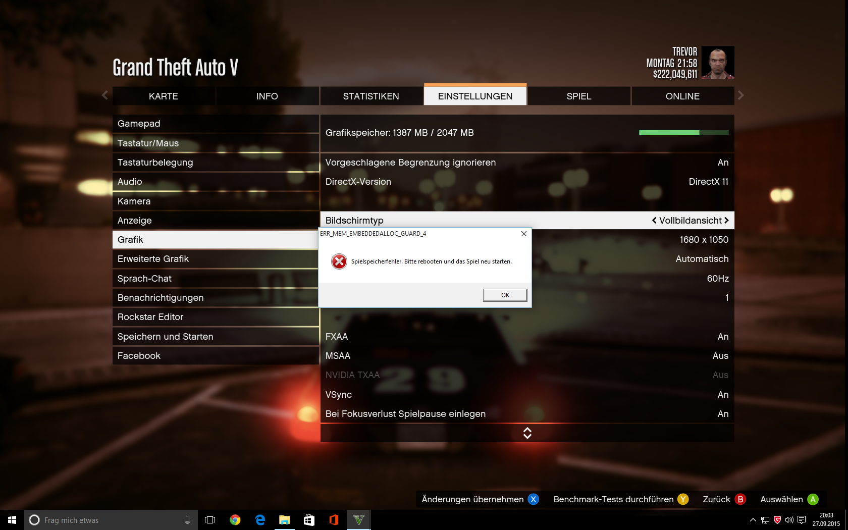848x530 pixels.
Task: Click the Y button for Benchmark-Tests
Action: click(x=683, y=499)
